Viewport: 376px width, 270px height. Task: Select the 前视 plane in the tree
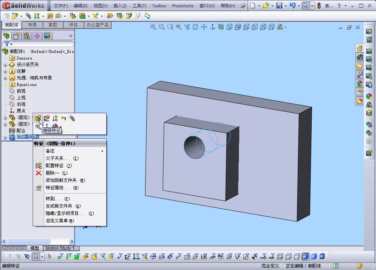21,91
